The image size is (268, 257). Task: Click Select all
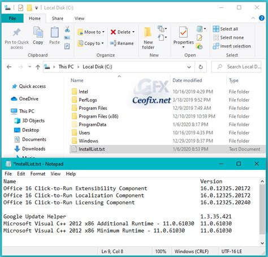[226, 29]
